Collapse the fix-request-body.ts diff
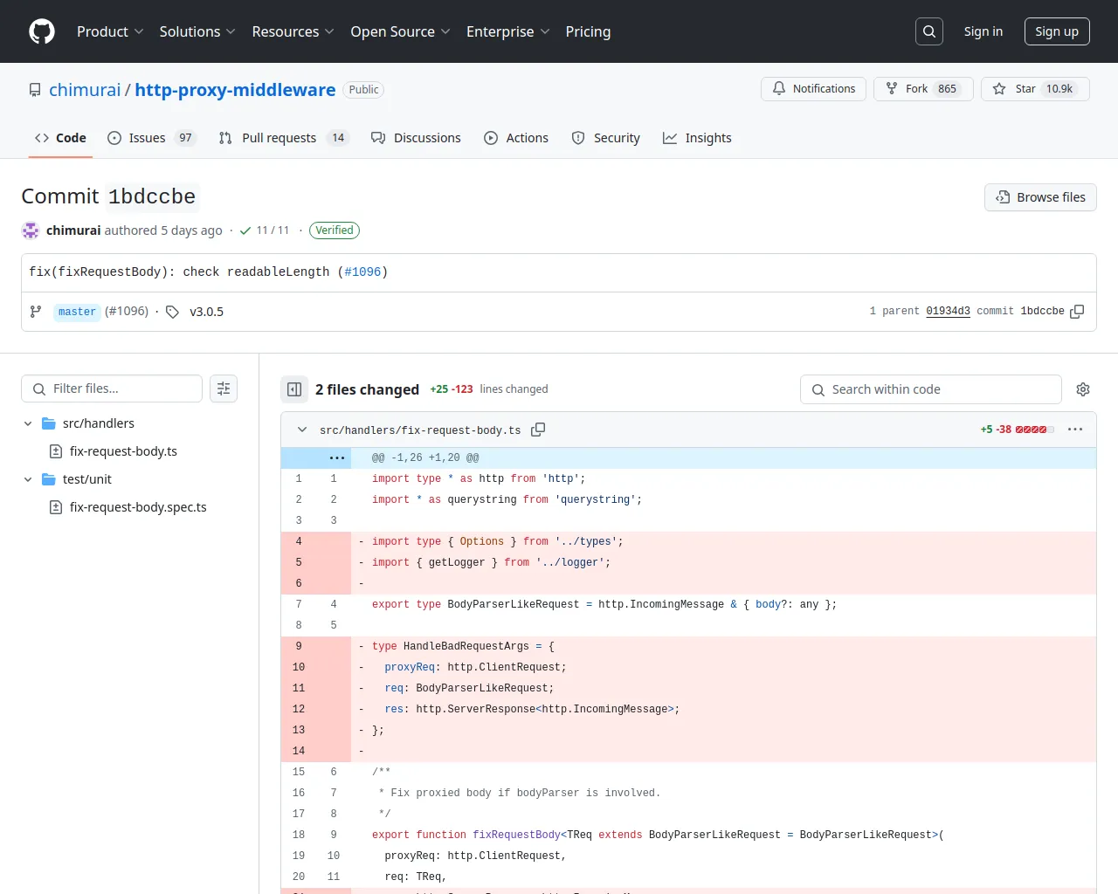1118x894 pixels. (x=302, y=430)
